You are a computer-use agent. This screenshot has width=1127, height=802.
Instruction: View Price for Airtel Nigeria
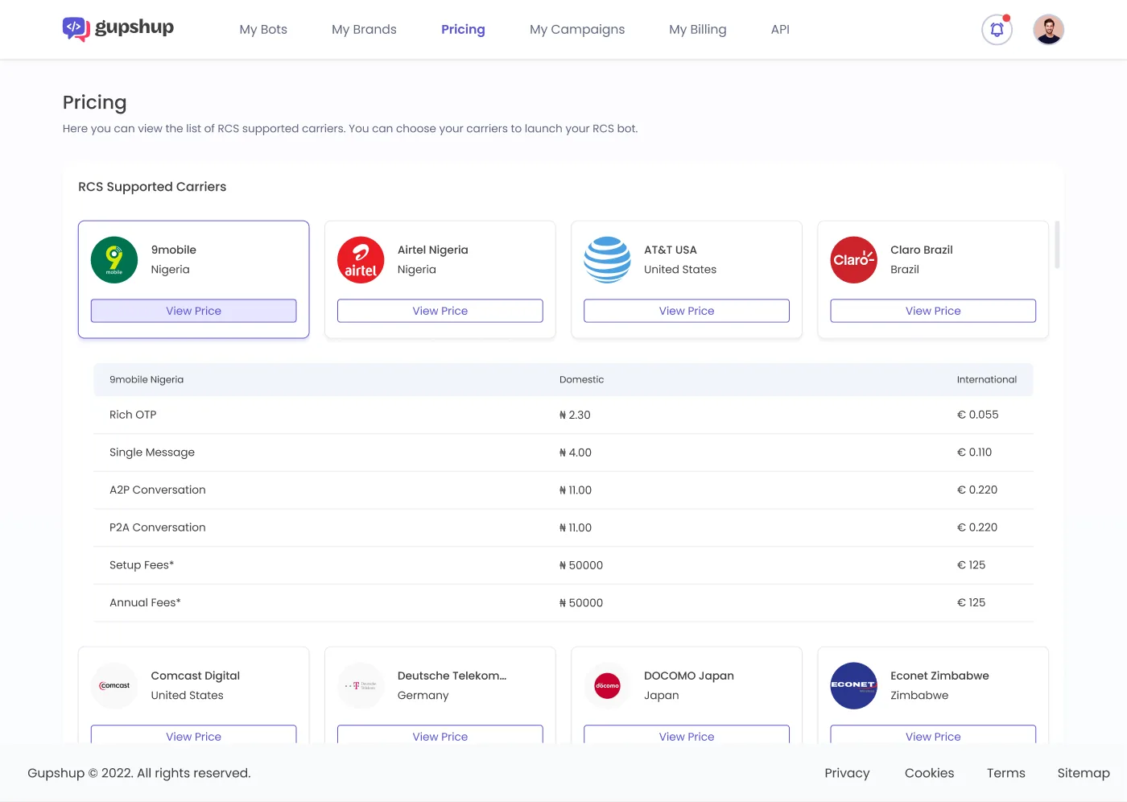pos(440,311)
